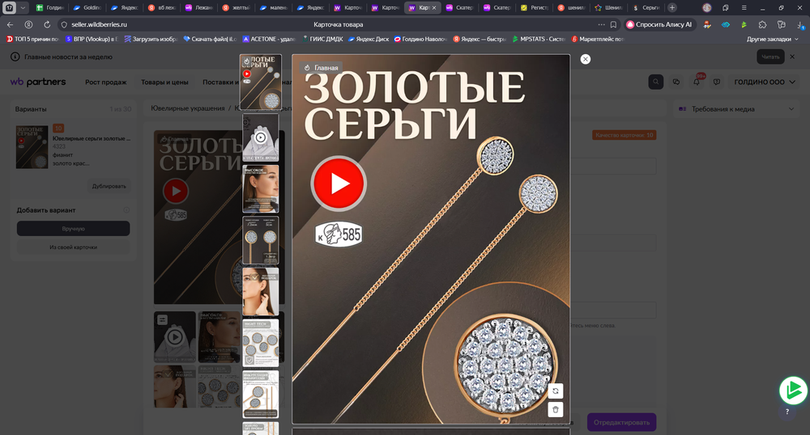Open the extensions puzzle icon
The image size is (810, 435).
click(x=762, y=24)
